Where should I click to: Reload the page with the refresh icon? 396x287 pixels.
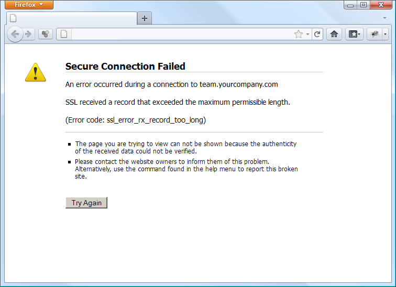click(317, 34)
